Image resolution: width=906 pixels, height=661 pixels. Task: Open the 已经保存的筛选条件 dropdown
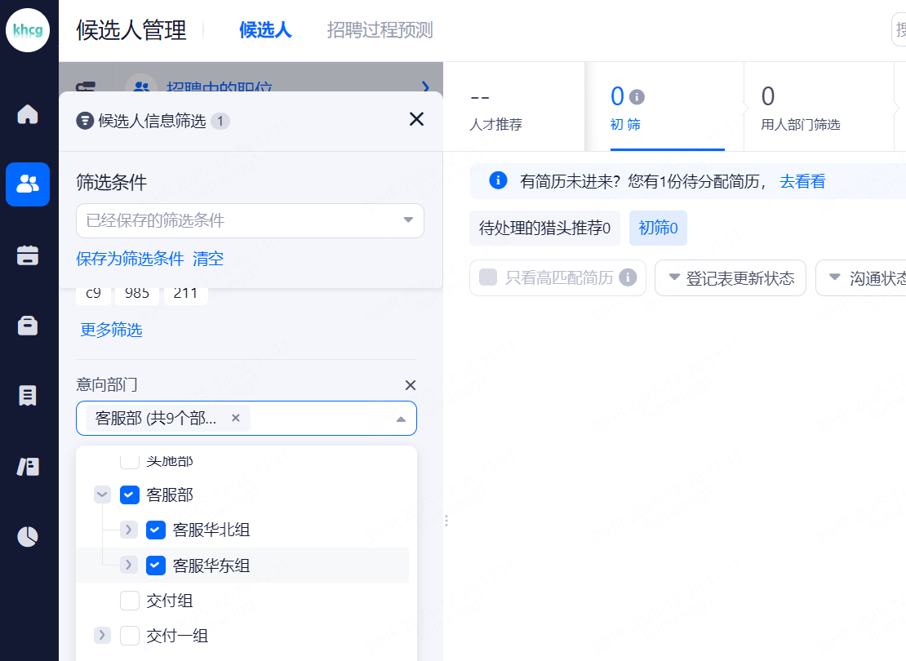click(x=250, y=220)
